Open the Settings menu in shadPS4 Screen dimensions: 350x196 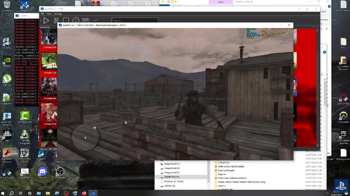(58, 14)
